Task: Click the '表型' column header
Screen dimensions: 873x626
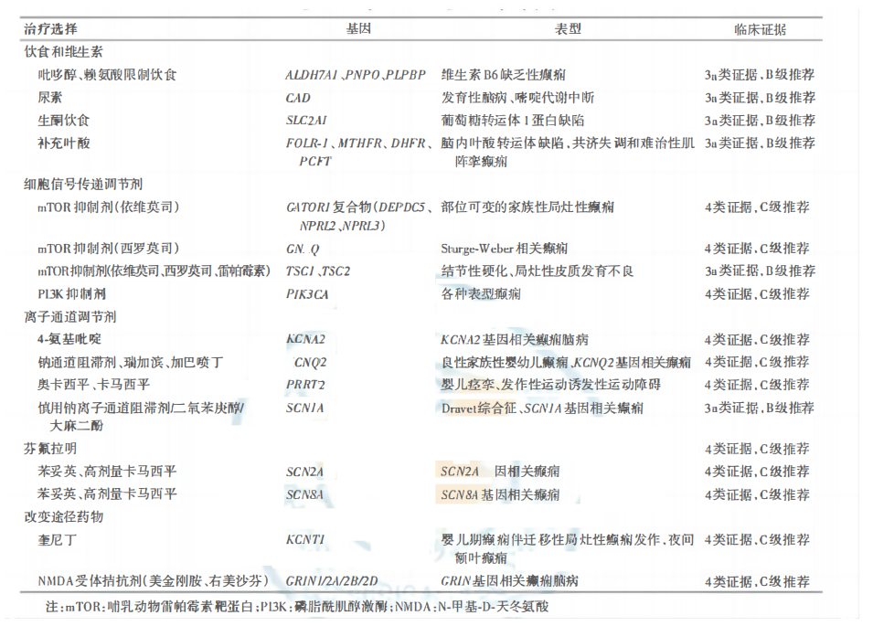Action: pos(568,29)
